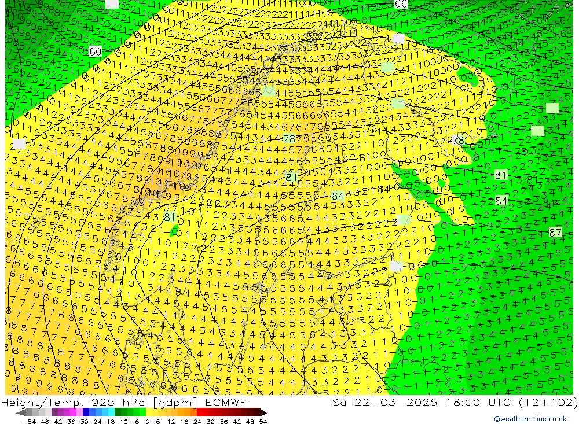Click the '24' legend value
The image size is (579, 424).
(197, 422)
